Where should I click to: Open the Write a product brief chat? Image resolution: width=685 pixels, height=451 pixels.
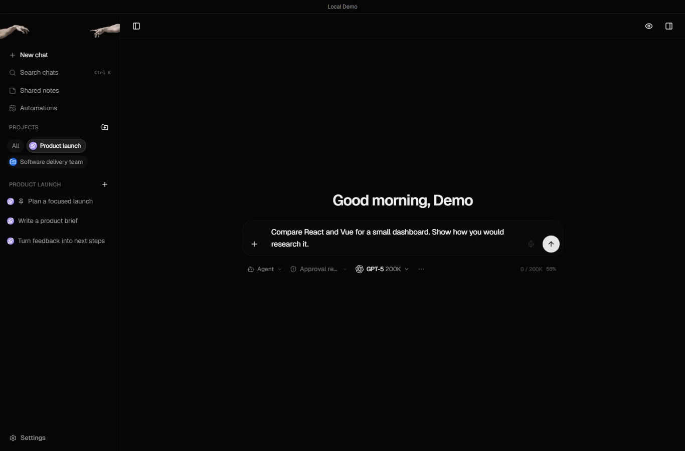(x=60, y=221)
